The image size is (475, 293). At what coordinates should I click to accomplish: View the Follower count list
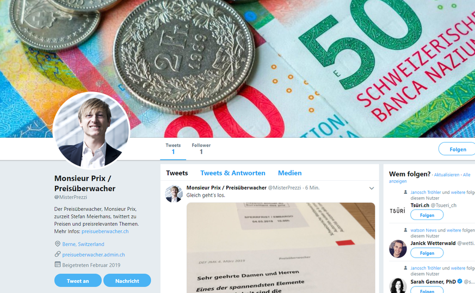click(x=201, y=149)
